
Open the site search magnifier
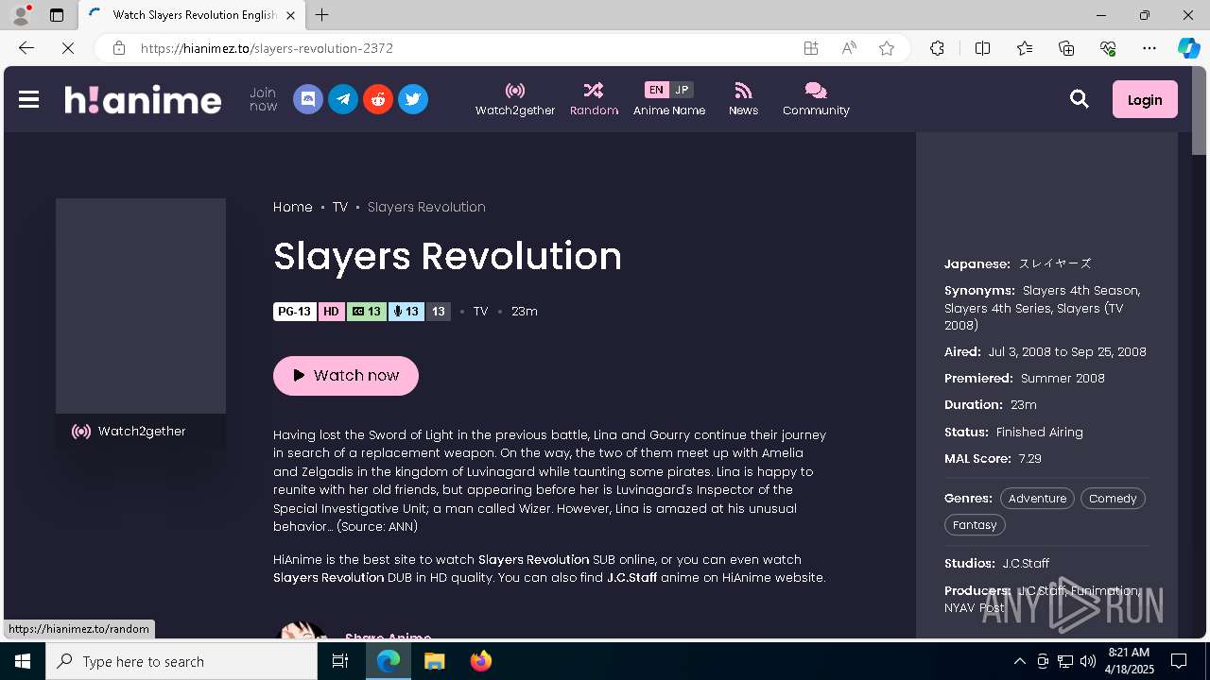pos(1079,99)
